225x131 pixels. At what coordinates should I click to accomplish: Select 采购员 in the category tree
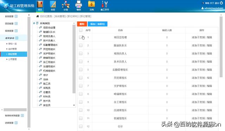click(x=47, y=88)
